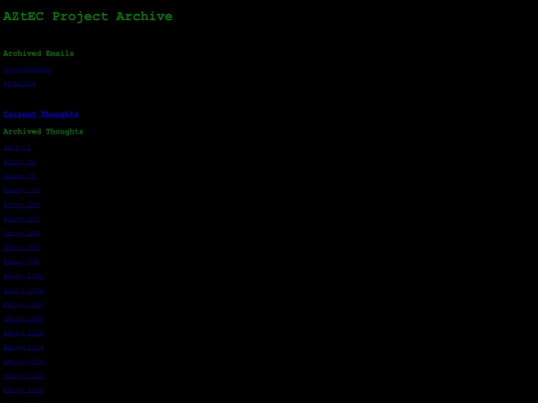The width and height of the screenshot is (538, 403).
Task: Open the entry link just above Entry 209
Action: tap(22, 190)
